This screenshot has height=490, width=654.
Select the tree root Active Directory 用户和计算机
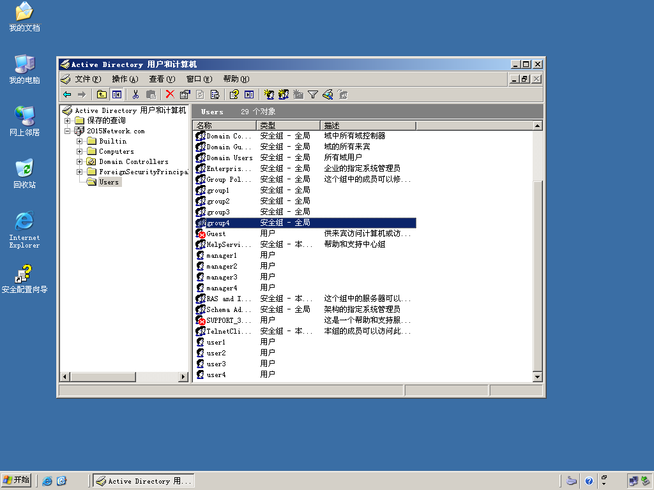(x=130, y=110)
